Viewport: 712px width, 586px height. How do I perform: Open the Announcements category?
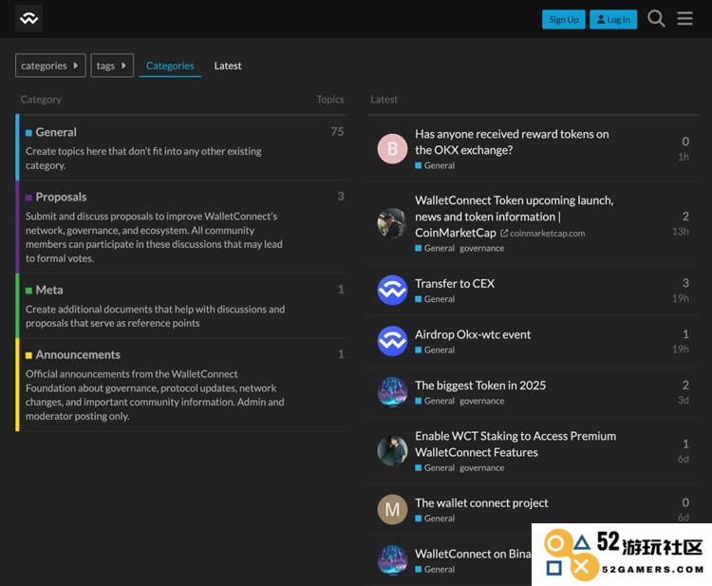click(78, 355)
